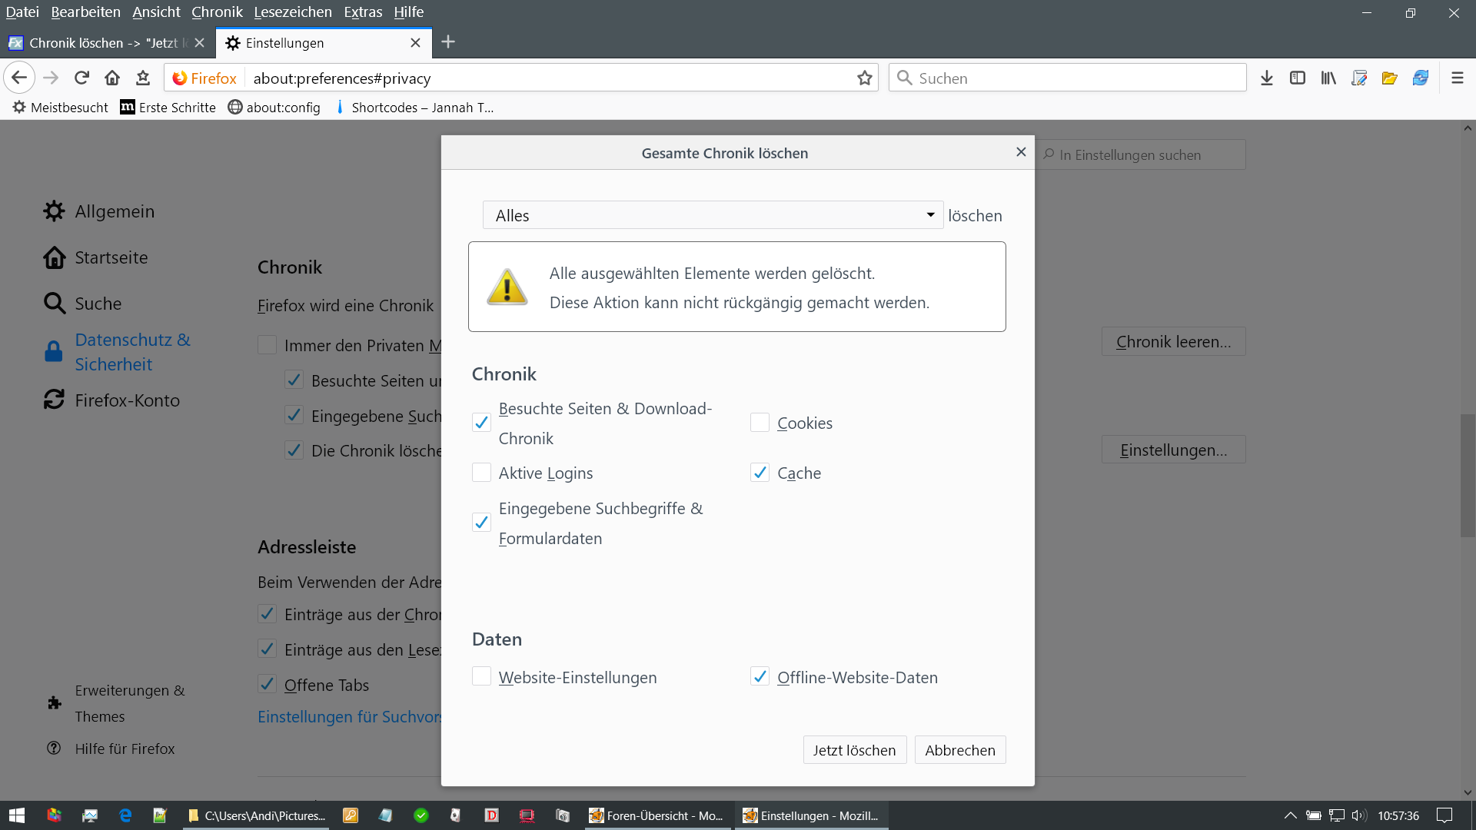
Task: Click the reload page icon
Action: tap(81, 78)
